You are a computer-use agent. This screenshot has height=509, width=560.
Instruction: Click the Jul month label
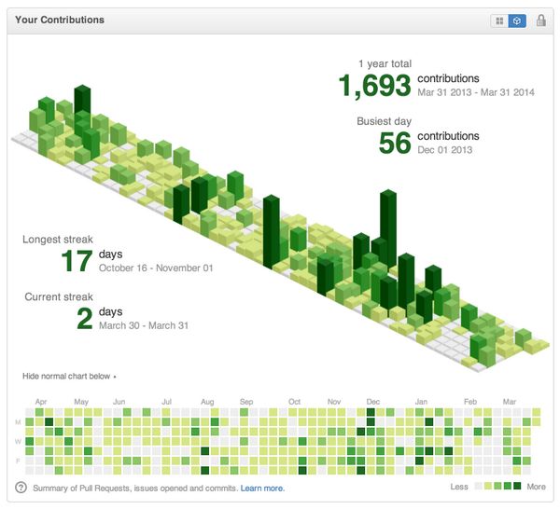coord(166,402)
